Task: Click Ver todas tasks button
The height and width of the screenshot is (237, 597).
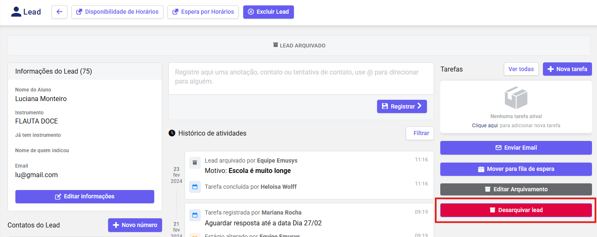Action: coord(521,69)
